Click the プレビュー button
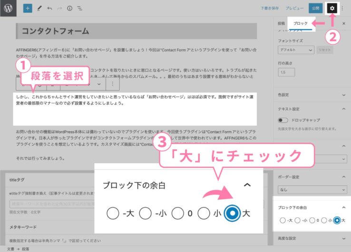Viewport: 351px width, 252px height. [x=294, y=8]
